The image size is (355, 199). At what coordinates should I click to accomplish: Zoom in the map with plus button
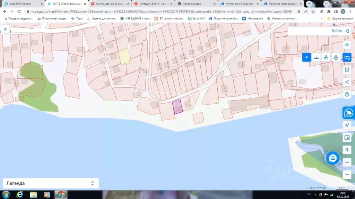coord(347,162)
